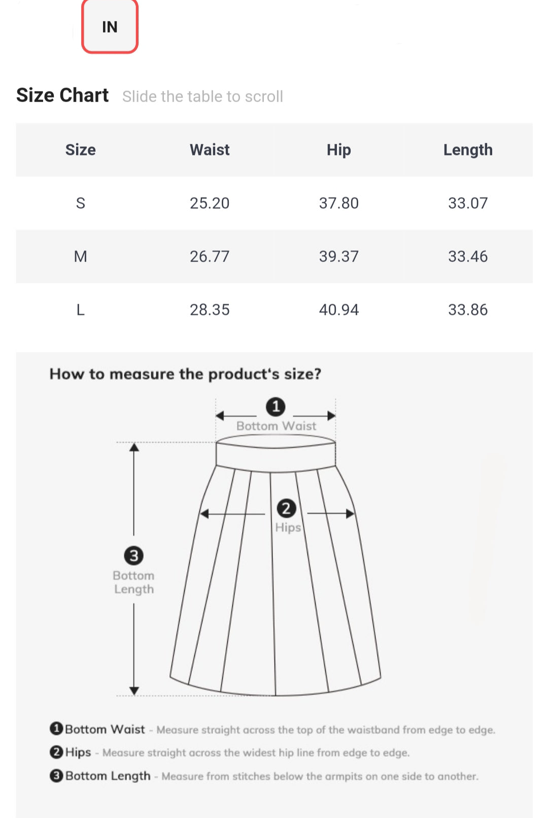This screenshot has height=818, width=548.
Task: Click the number 3 marker beside the skirt
Action: [x=134, y=555]
